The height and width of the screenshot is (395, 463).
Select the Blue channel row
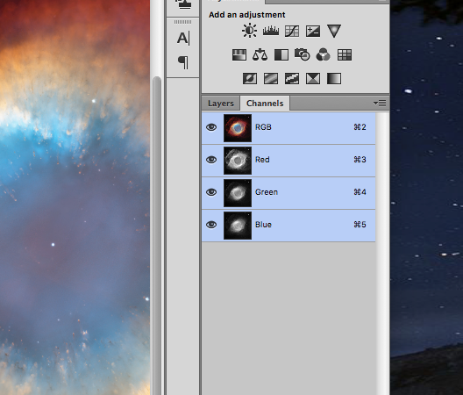pyautogui.click(x=288, y=226)
